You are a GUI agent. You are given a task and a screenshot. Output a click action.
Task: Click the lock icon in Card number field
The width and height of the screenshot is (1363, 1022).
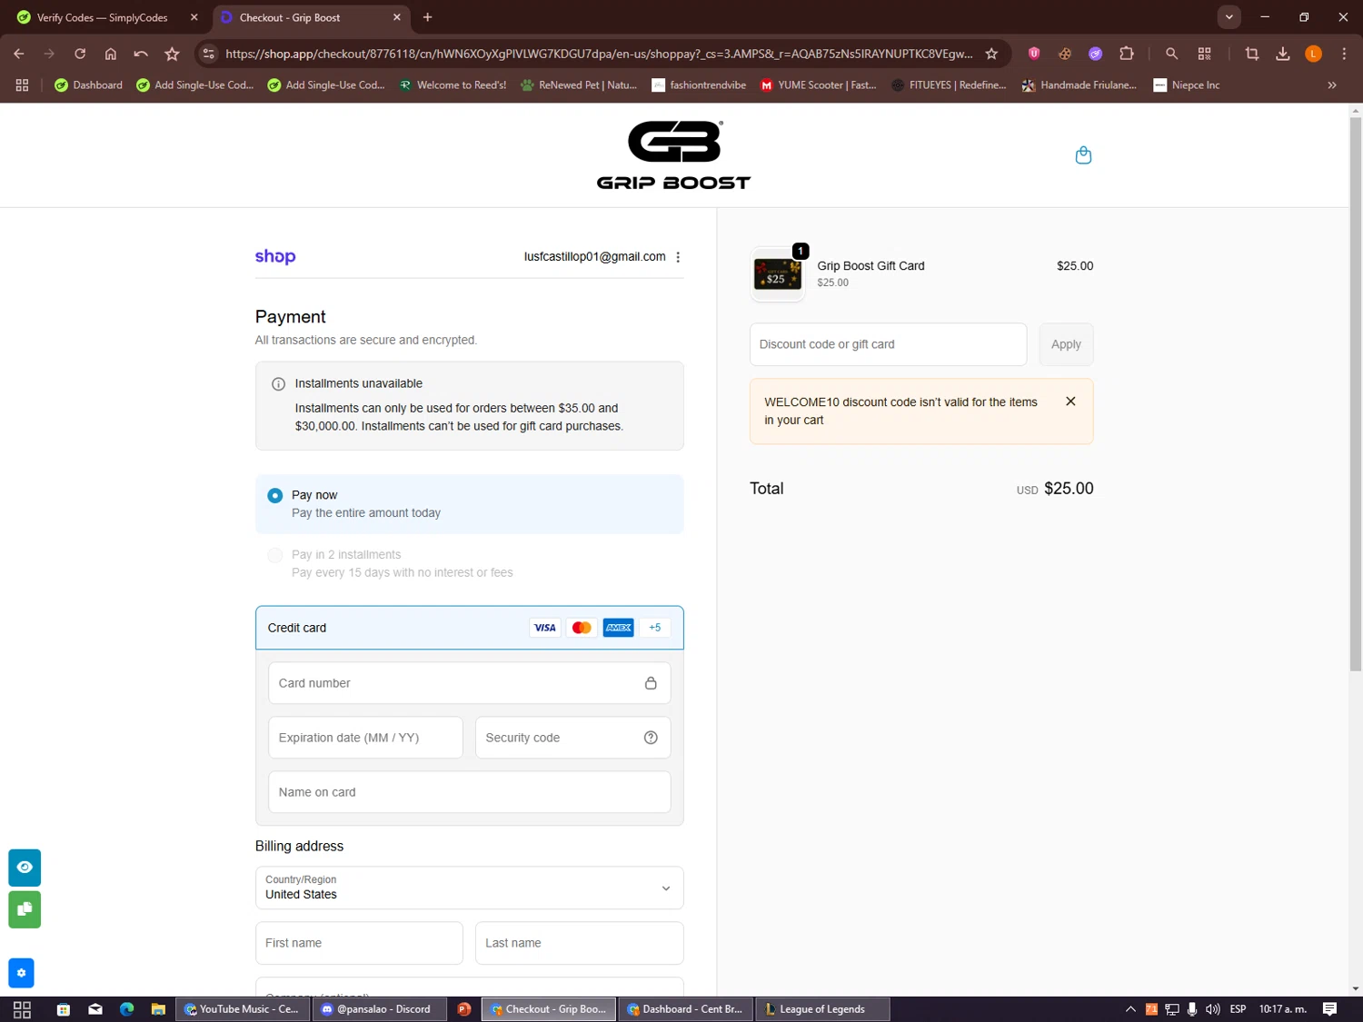pyautogui.click(x=651, y=683)
